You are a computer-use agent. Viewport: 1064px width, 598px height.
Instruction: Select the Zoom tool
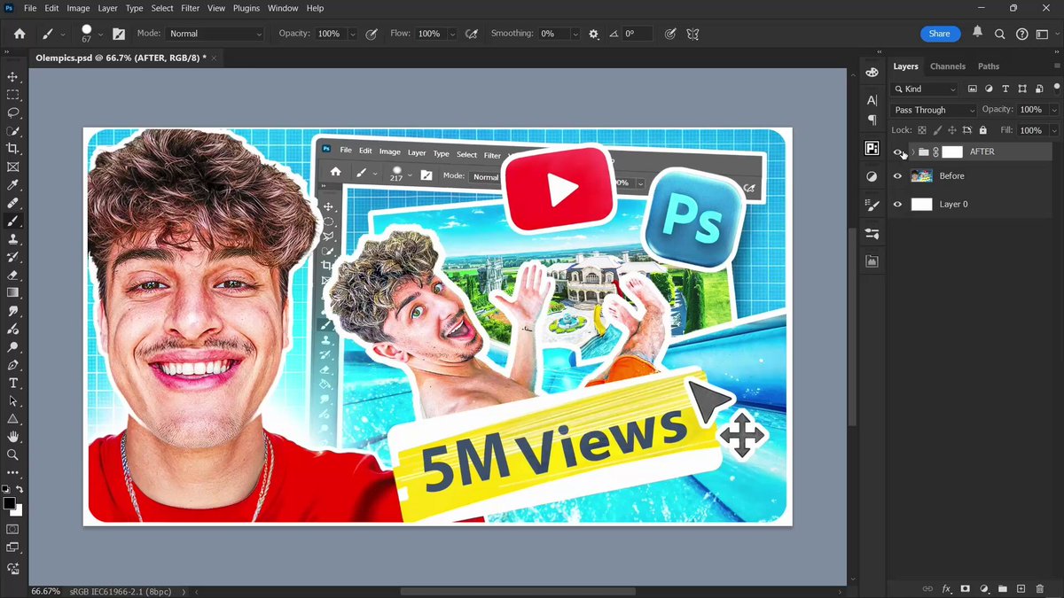pyautogui.click(x=12, y=454)
